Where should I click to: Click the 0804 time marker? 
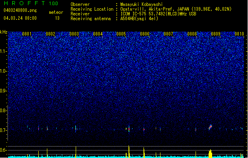tap(98, 34)
